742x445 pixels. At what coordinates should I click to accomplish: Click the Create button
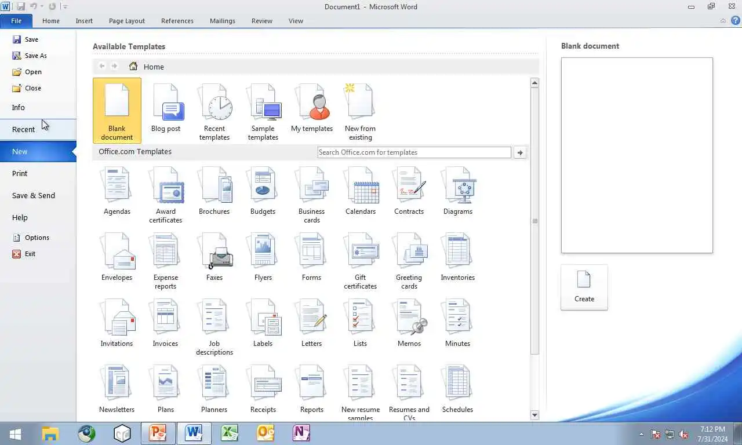point(584,287)
